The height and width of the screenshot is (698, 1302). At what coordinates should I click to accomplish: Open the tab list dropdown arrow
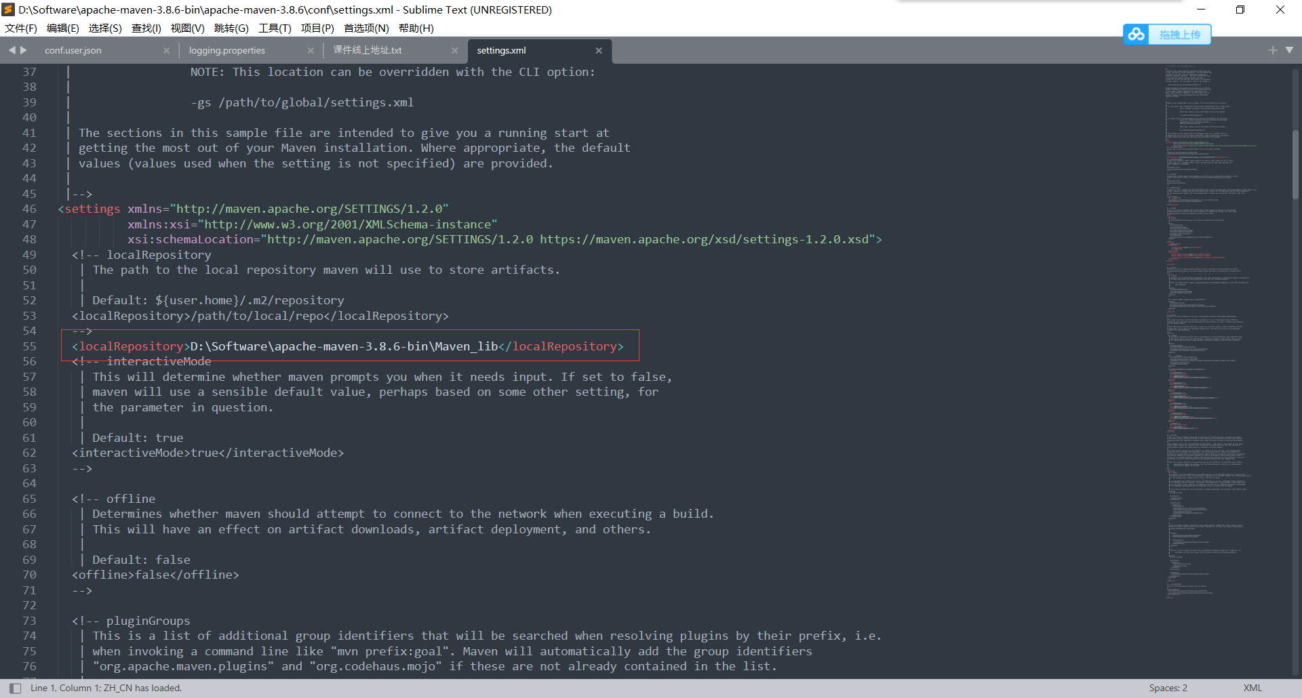[x=1289, y=50]
